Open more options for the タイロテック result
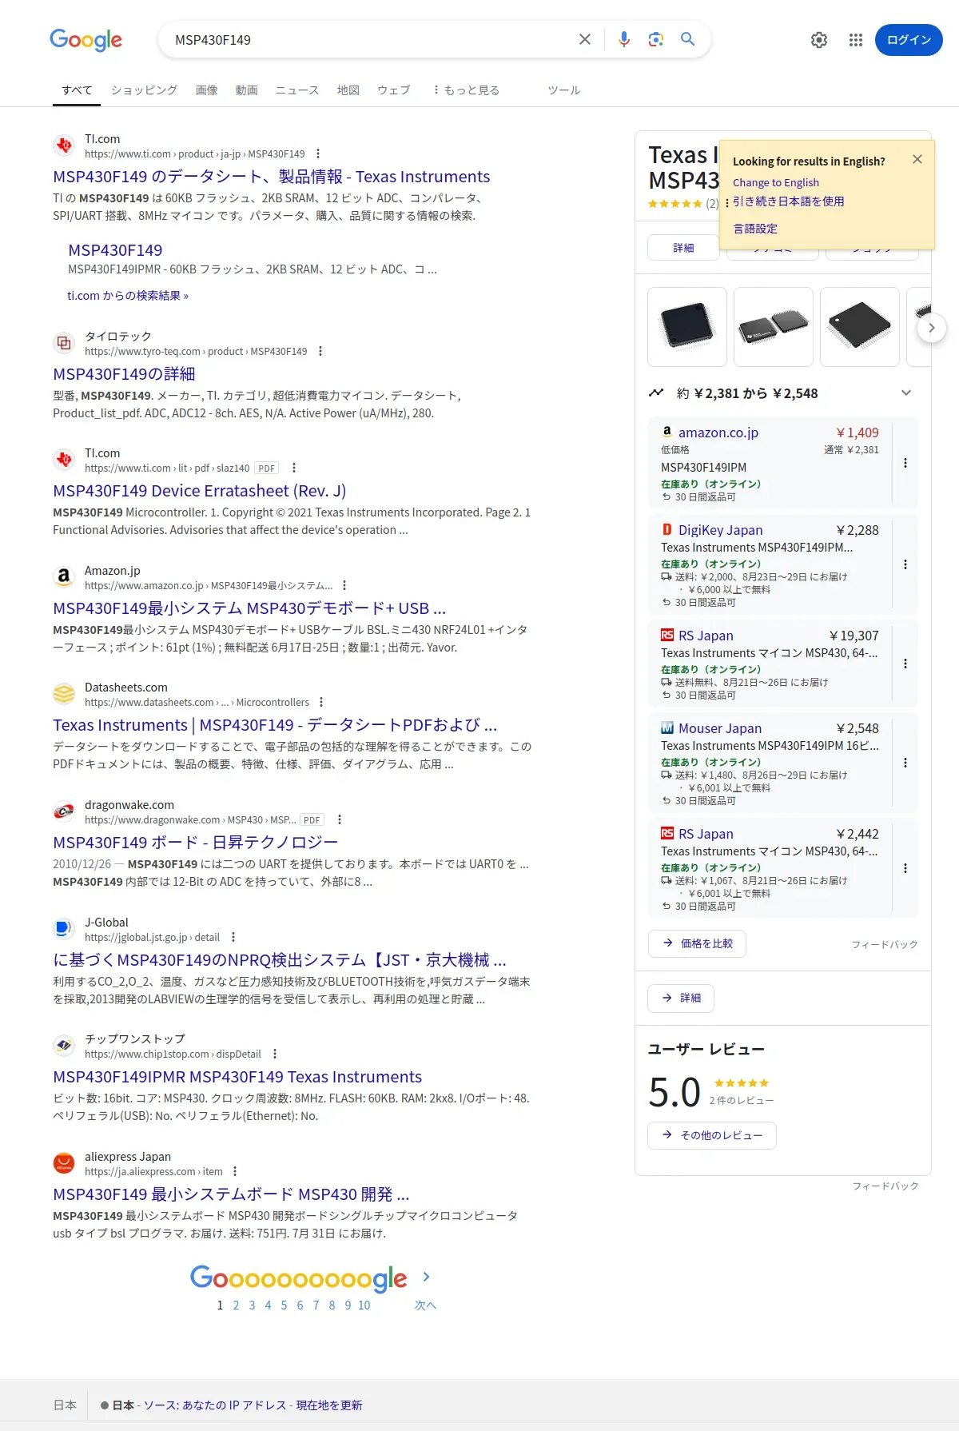Viewport: 959px width, 1431px height. [x=320, y=351]
